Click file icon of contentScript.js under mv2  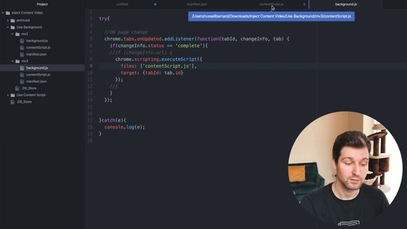pos(22,48)
